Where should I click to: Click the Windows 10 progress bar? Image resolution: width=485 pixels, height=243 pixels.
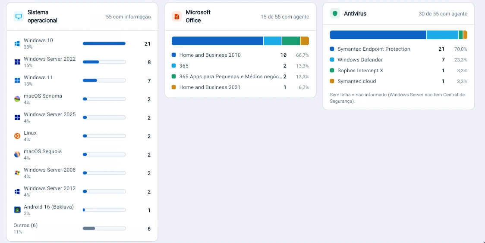tap(104, 43)
